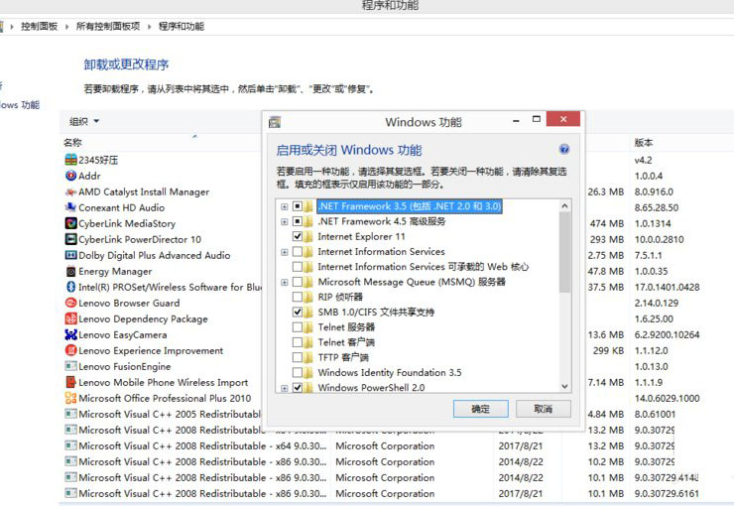The height and width of the screenshot is (506, 734).
Task: Expand .NET Framework 3.5 tree node
Action: [x=284, y=206]
